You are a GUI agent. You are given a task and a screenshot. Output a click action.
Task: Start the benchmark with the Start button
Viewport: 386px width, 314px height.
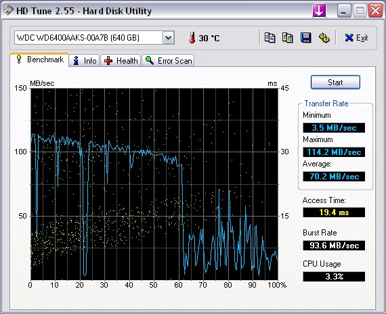(335, 82)
